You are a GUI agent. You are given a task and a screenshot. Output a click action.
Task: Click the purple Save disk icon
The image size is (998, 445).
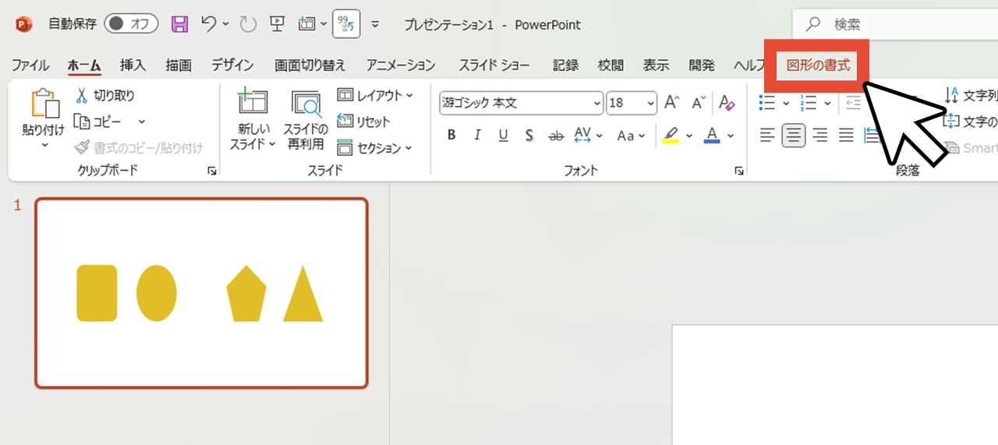[x=180, y=24]
